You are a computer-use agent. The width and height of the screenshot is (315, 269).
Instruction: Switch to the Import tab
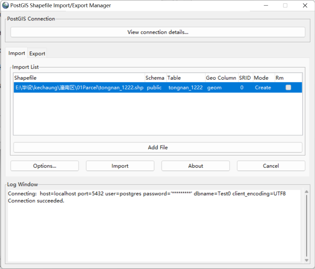click(x=17, y=53)
